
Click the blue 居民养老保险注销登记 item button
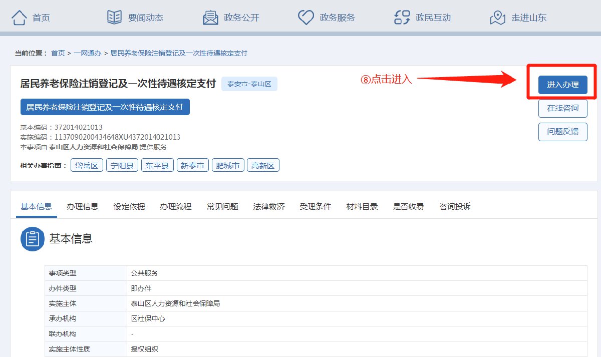point(105,107)
